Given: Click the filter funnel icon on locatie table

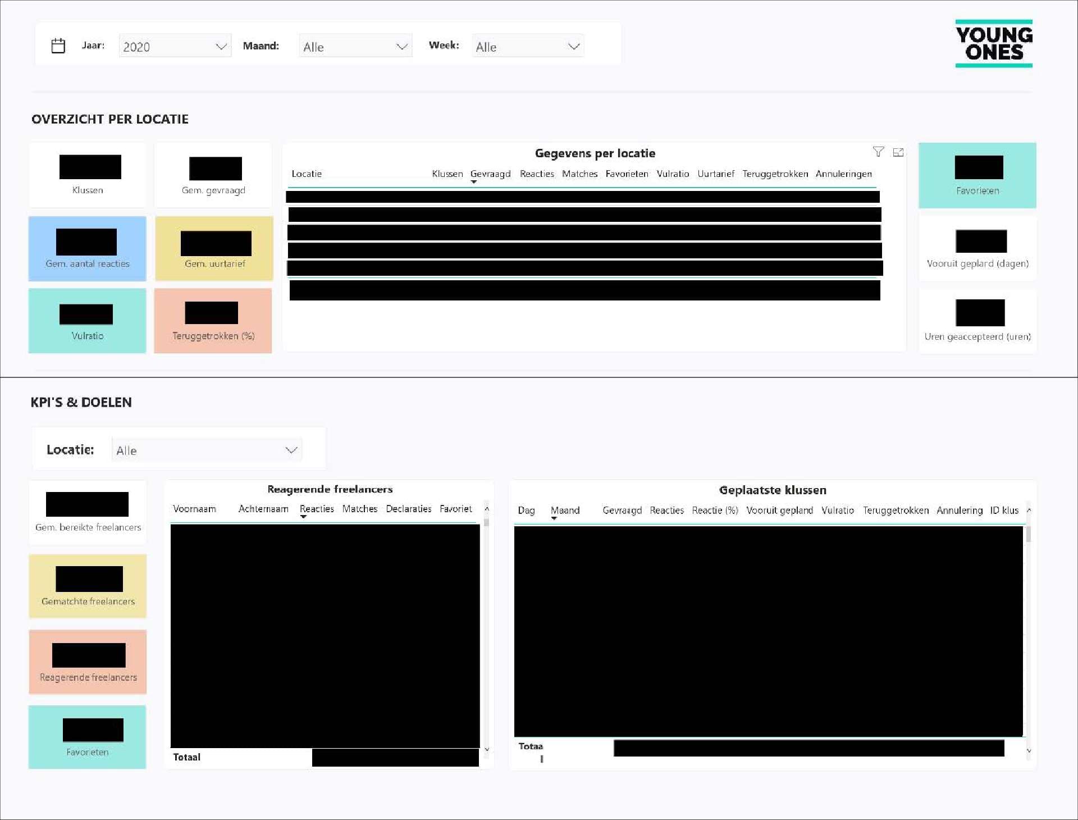Looking at the screenshot, I should coord(878,152).
